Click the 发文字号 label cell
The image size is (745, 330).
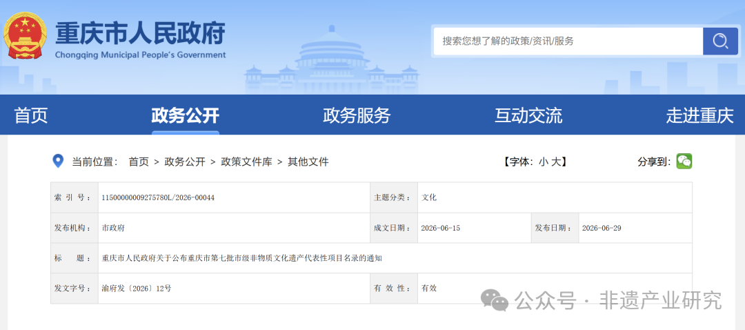pyautogui.click(x=74, y=289)
